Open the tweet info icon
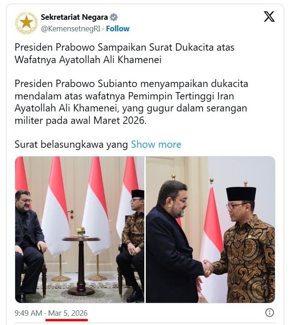 coord(269,313)
